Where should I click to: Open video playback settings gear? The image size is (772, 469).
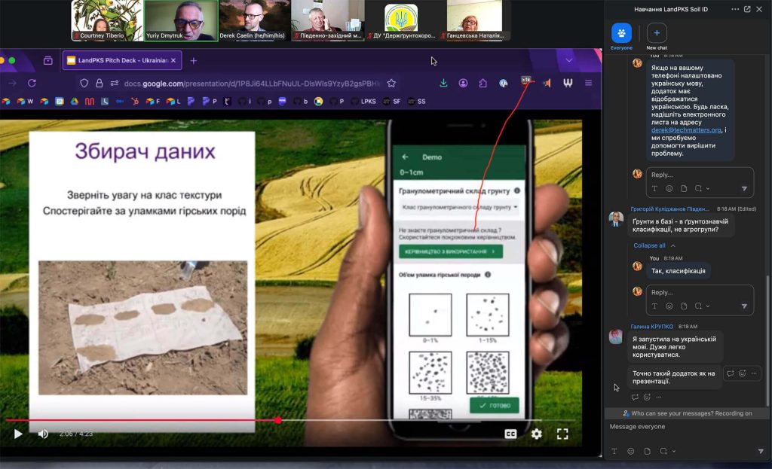(536, 434)
